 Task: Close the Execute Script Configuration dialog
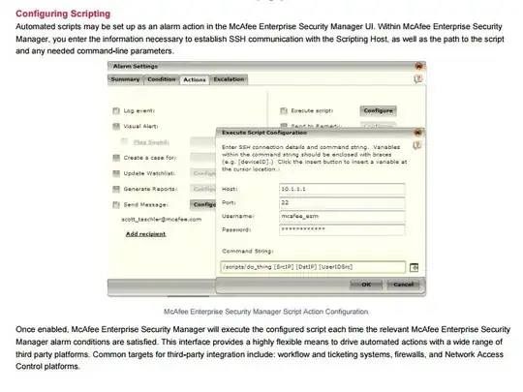point(418,133)
